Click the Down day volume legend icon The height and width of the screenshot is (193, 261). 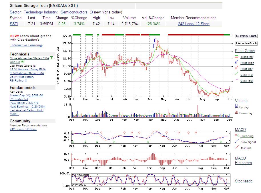(236, 113)
